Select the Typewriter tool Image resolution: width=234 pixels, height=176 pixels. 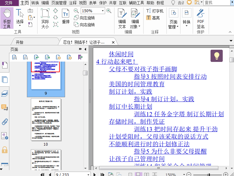coord(155,11)
